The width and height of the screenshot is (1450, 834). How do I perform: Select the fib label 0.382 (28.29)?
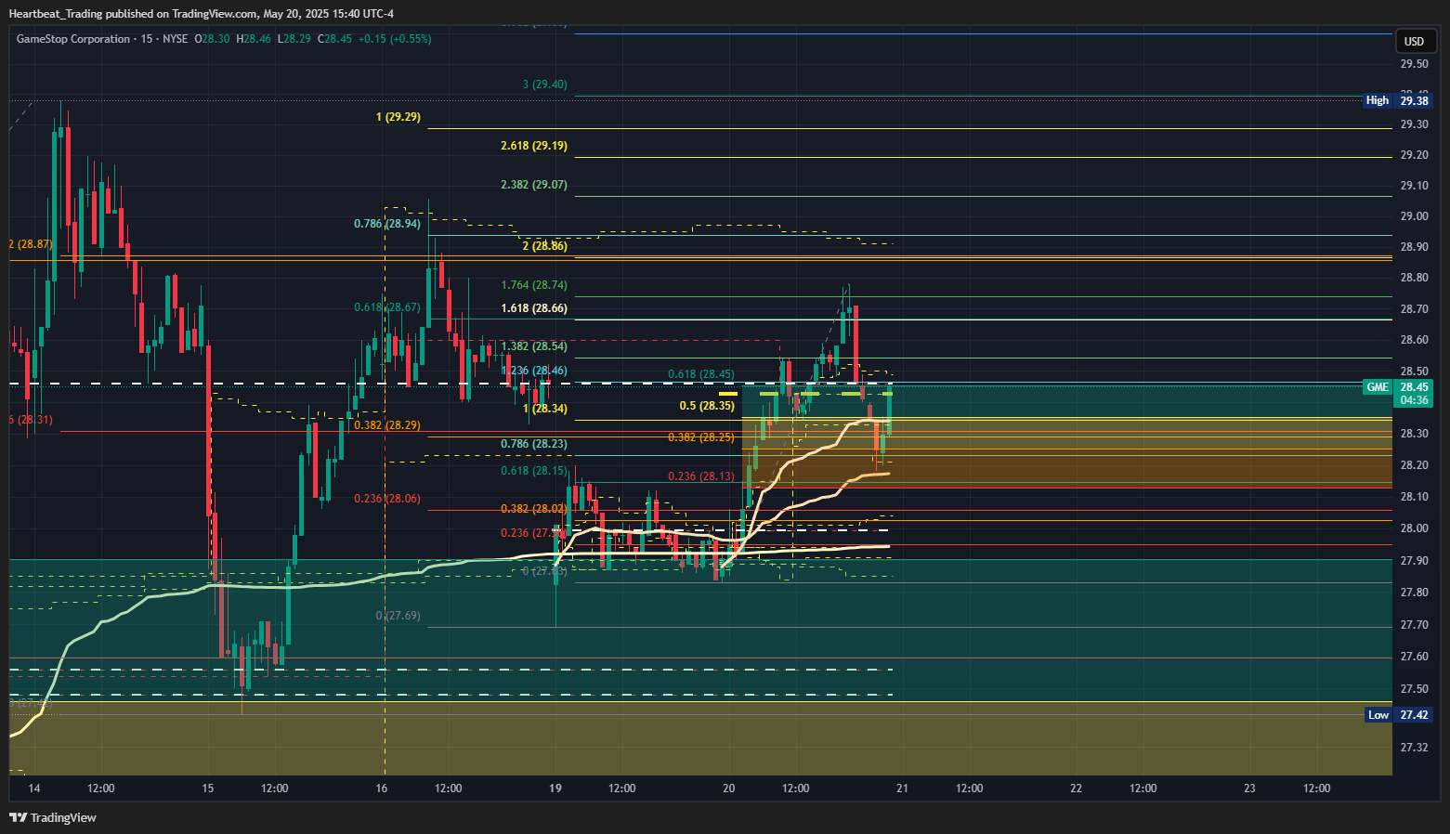point(387,425)
